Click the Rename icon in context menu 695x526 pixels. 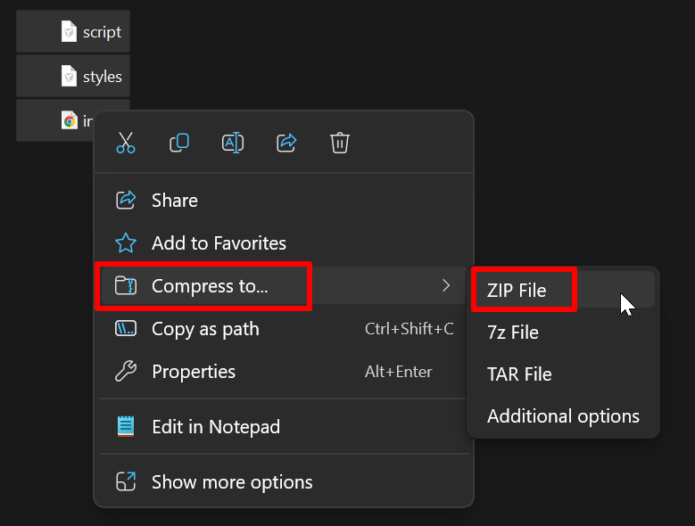point(233,143)
